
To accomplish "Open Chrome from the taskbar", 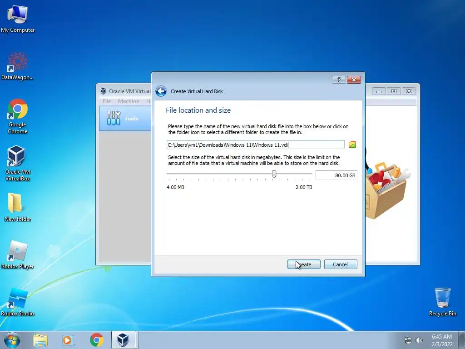I will coord(96,340).
